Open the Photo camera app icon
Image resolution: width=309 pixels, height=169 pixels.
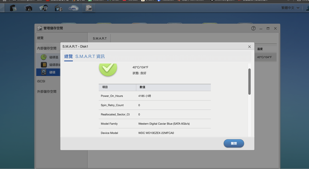[x=28, y=8]
